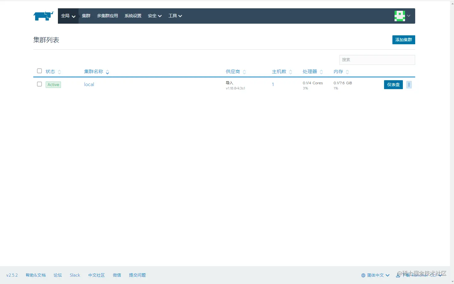Check the select-all checkbox in the table header

pyautogui.click(x=39, y=71)
